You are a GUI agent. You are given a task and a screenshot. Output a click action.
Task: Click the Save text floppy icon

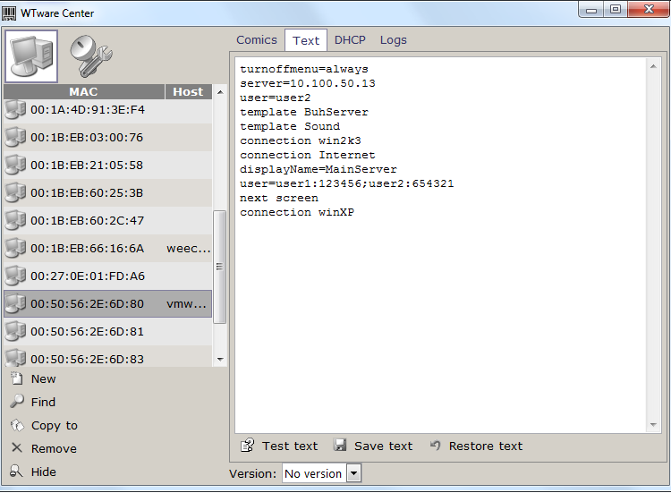click(x=340, y=446)
